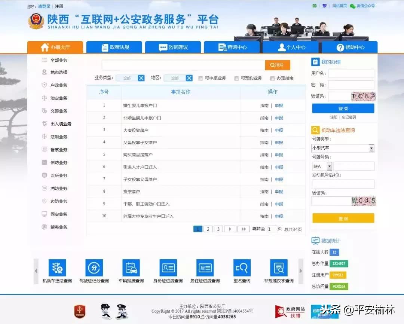This screenshot has width=404, height=324.
Task: Click 指南 for 夫妻投靠落户
Action: click(264, 130)
